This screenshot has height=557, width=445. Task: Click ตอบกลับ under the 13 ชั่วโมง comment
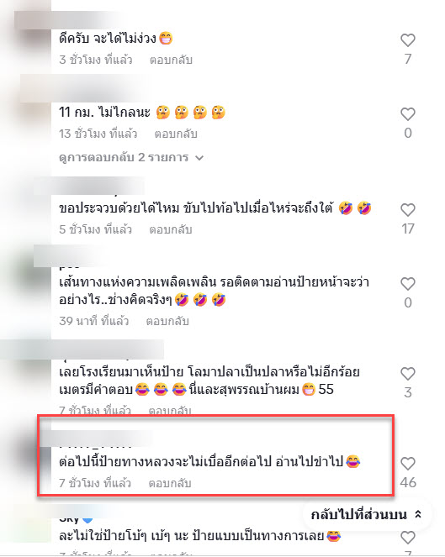click(x=176, y=134)
